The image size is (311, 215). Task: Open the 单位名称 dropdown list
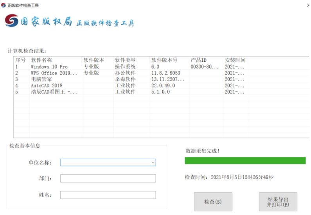(x=152, y=162)
